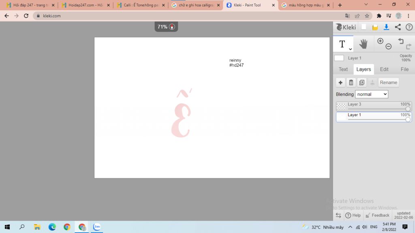
Task: Create a new blank image
Action: pos(364,27)
